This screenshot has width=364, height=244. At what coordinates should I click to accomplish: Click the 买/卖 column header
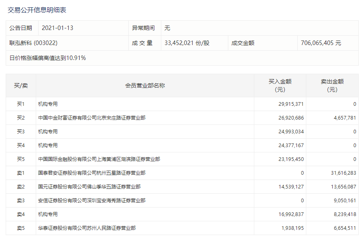21,86
